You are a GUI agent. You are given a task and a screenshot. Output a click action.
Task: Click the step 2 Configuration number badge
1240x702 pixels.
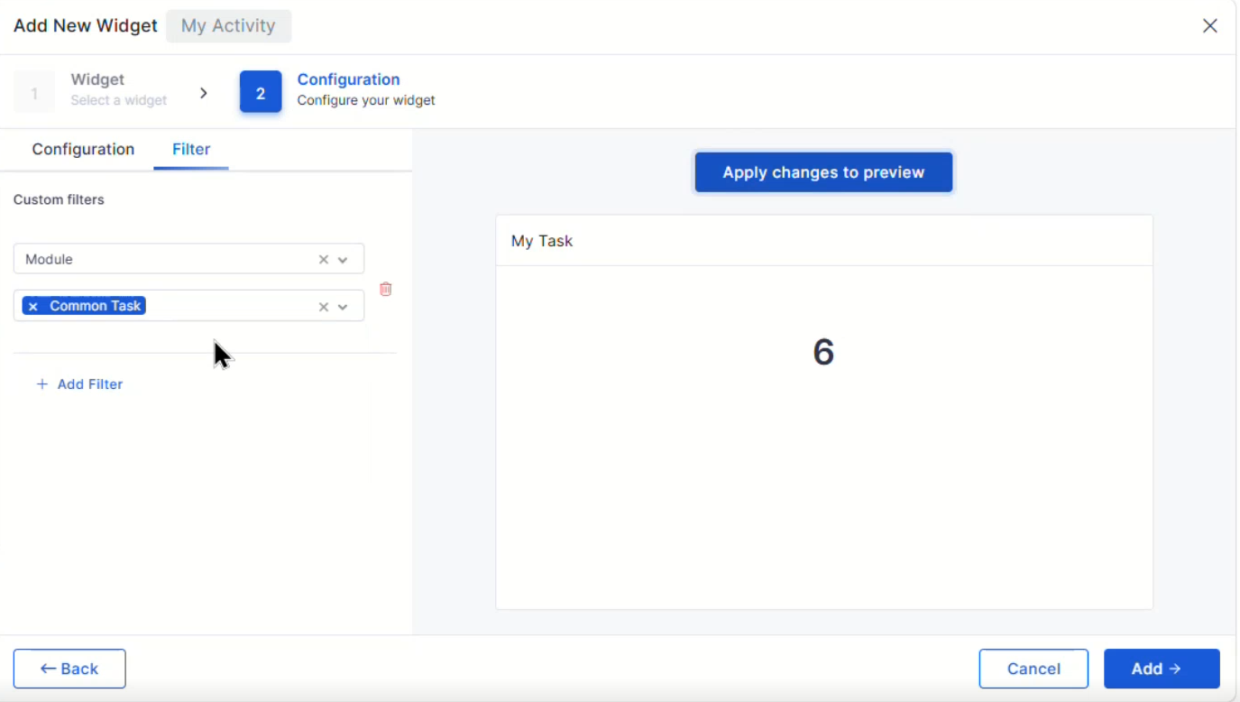click(261, 92)
